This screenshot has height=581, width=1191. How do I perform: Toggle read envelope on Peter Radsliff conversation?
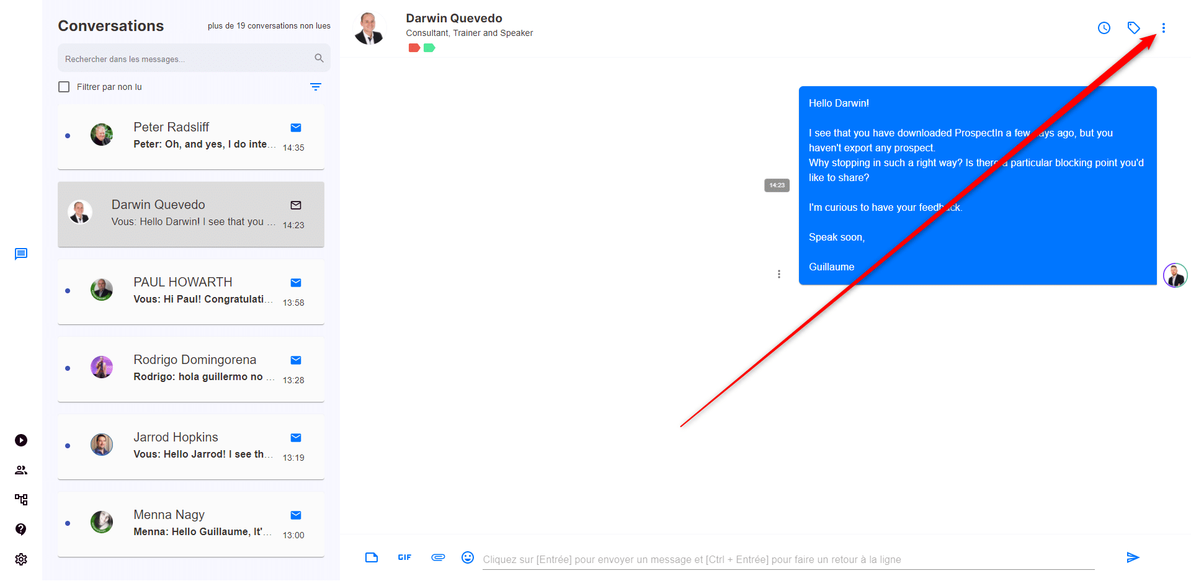pos(296,128)
